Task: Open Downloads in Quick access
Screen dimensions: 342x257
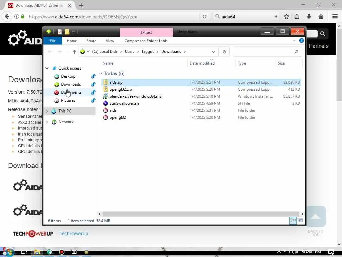Action: [71, 84]
